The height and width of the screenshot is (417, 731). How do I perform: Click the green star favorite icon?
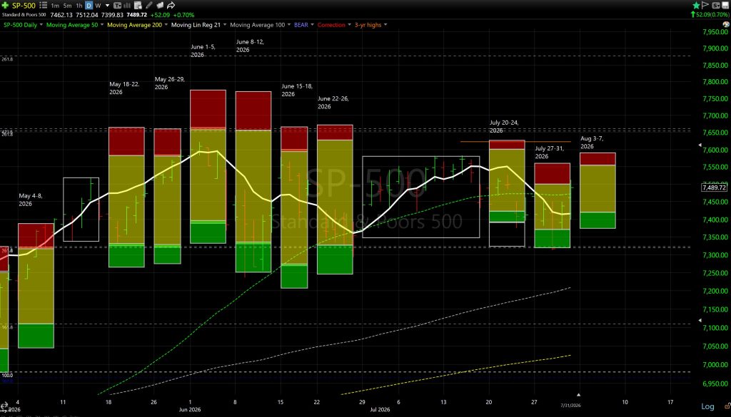pos(696,5)
